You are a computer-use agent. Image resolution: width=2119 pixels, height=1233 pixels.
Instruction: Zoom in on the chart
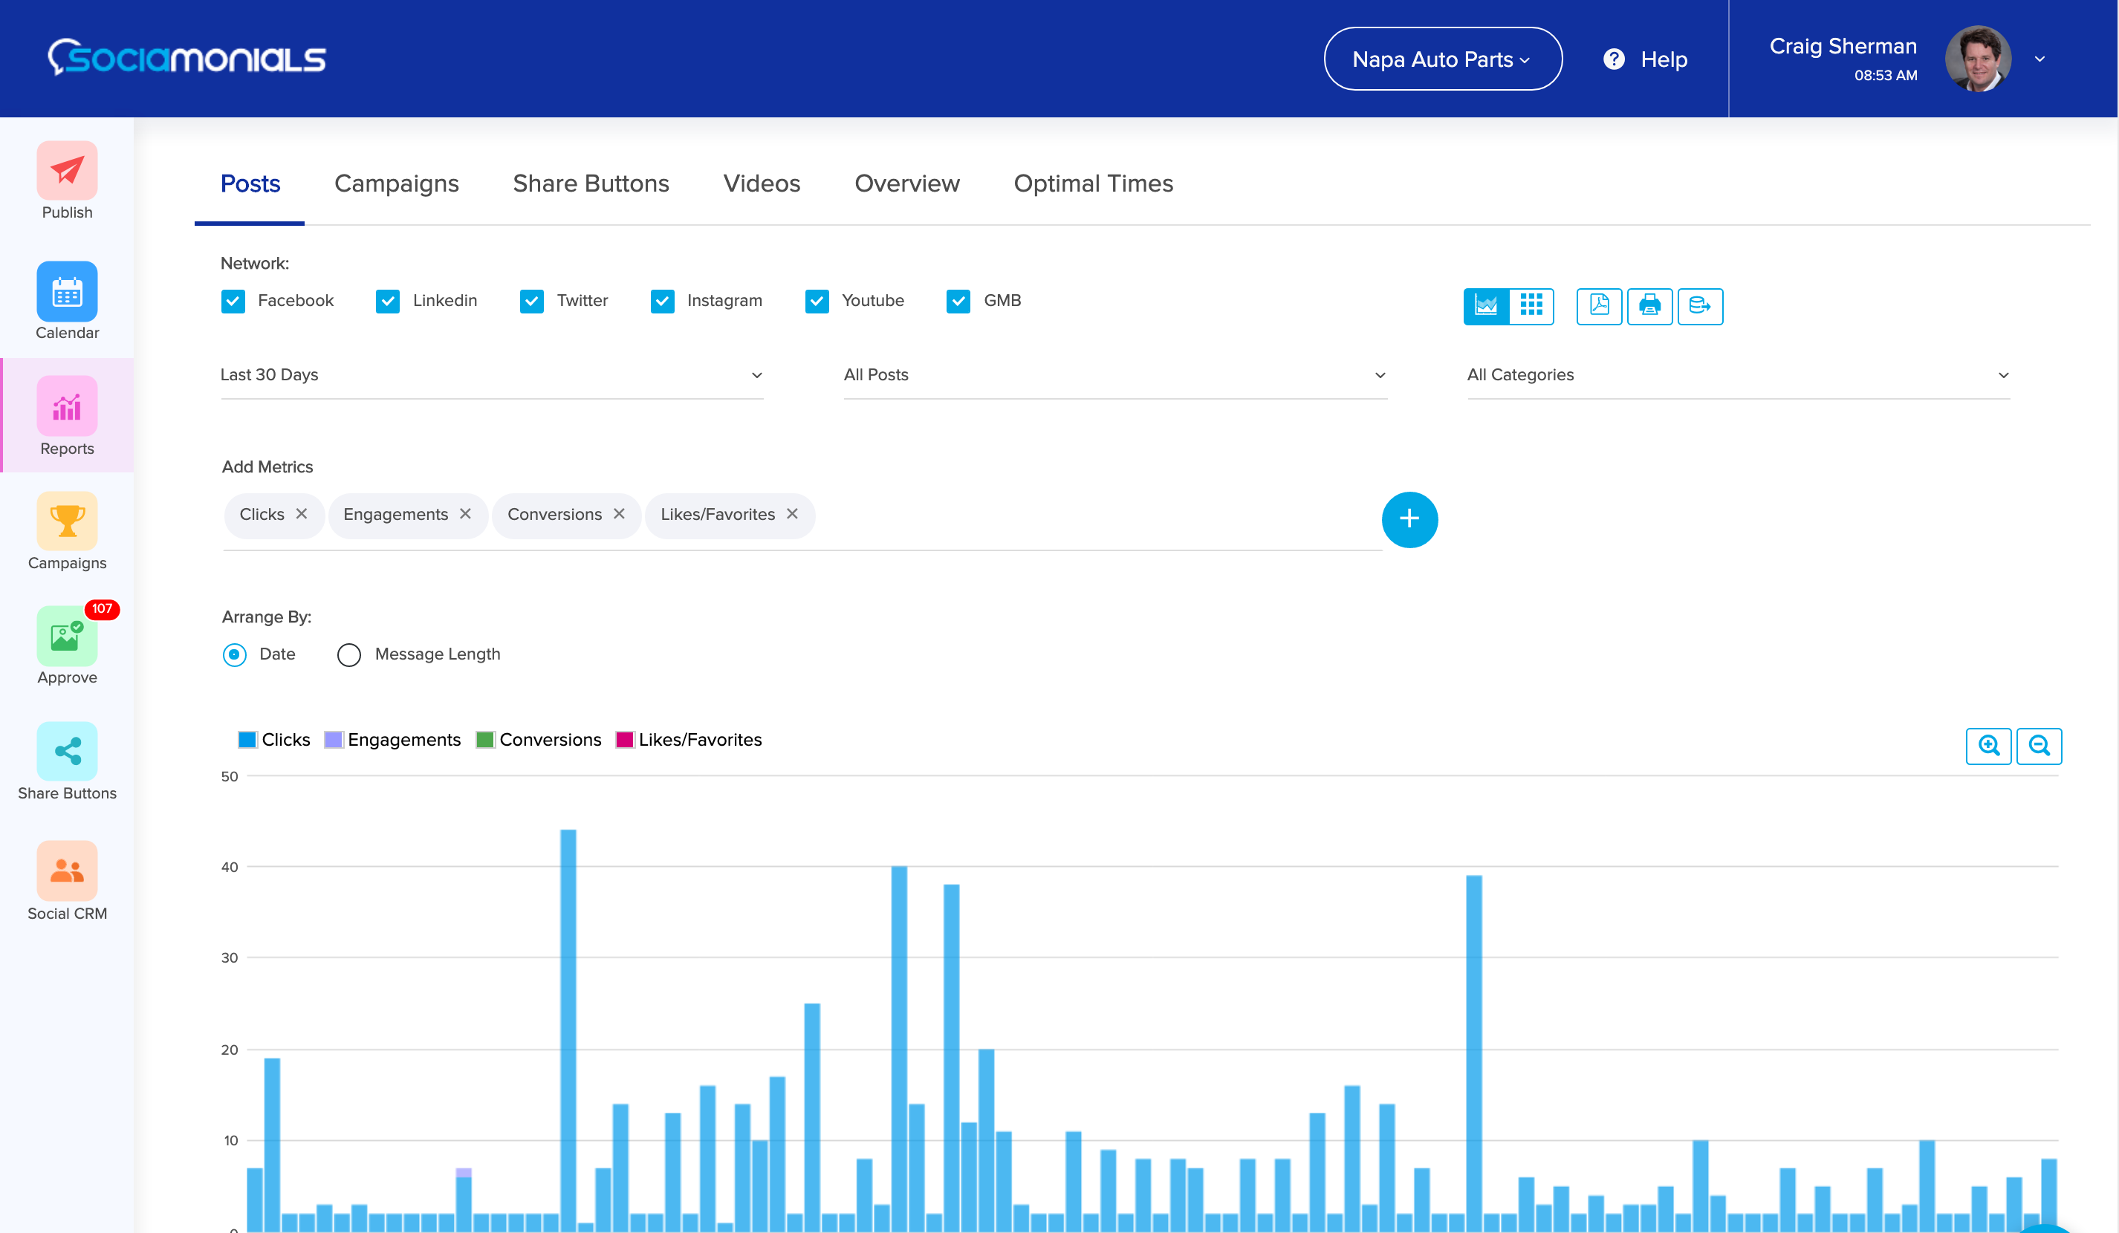click(1987, 746)
